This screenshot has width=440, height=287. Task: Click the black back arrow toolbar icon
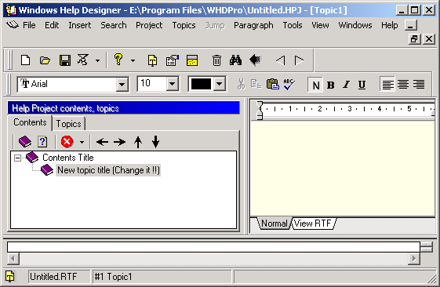(x=255, y=60)
